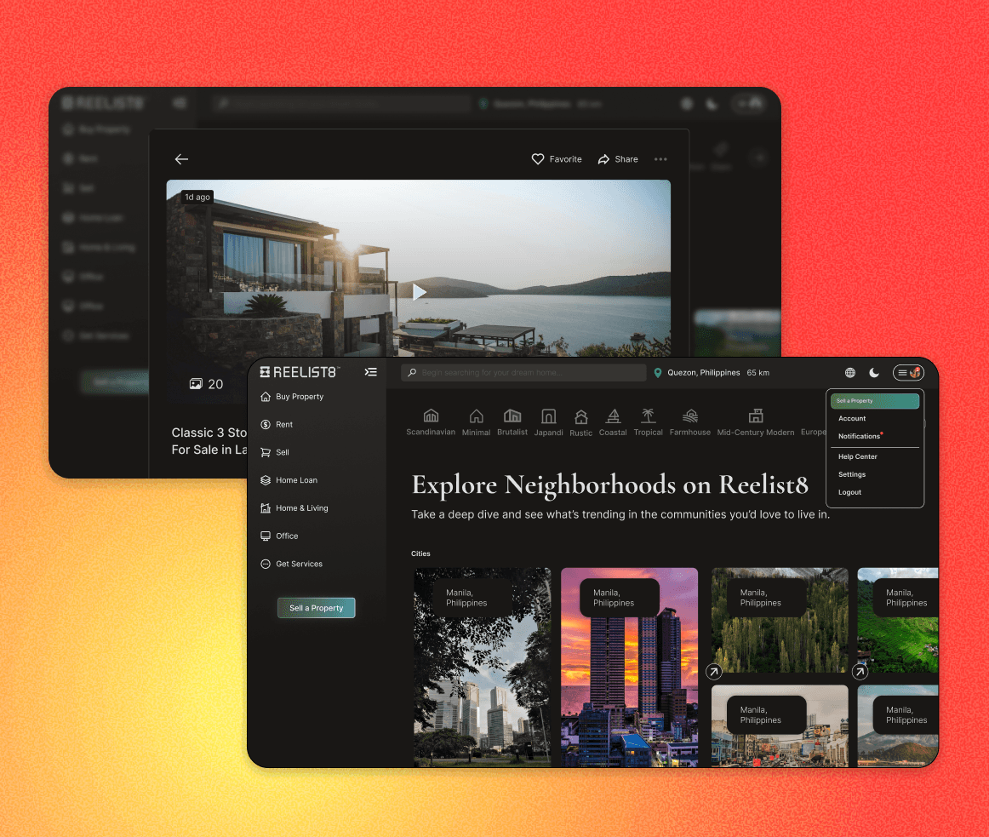Open the profile hamburger avatar menu

pyautogui.click(x=907, y=372)
